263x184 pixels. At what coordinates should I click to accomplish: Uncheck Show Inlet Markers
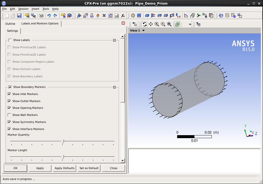(9, 94)
